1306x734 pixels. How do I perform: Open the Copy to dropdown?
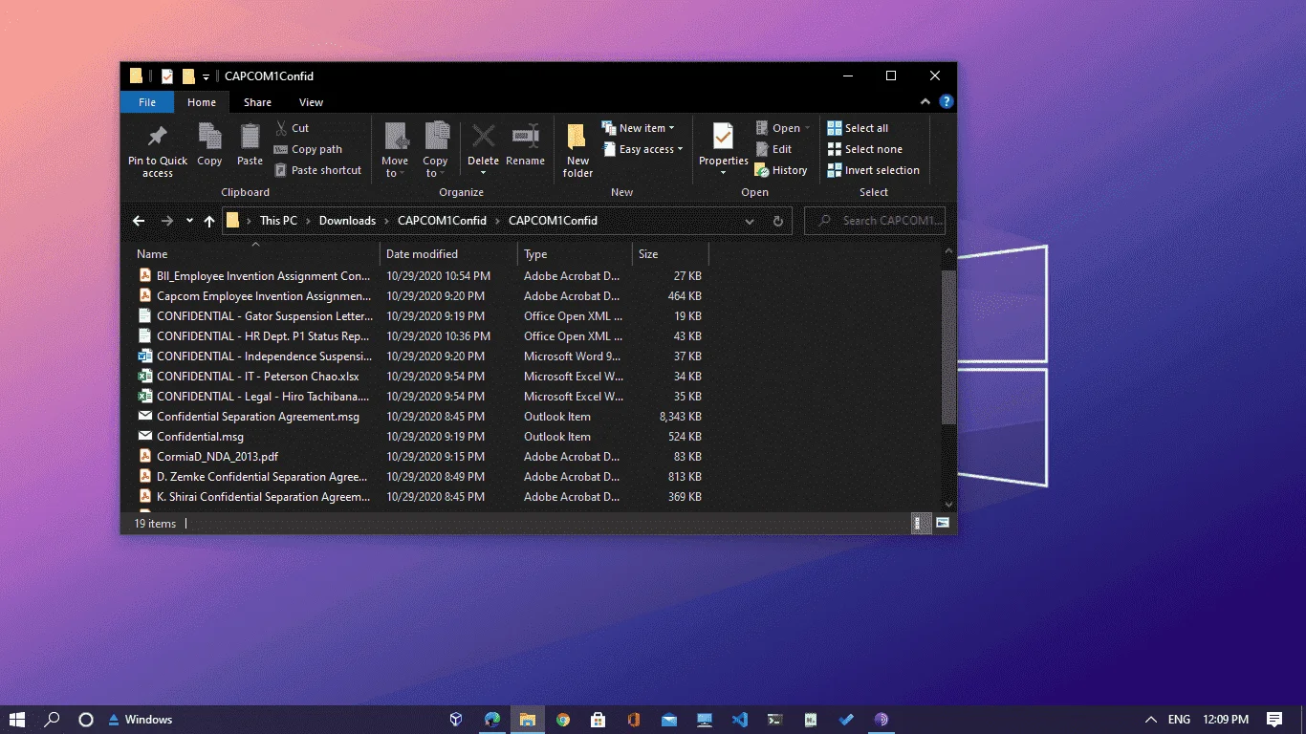(435, 150)
